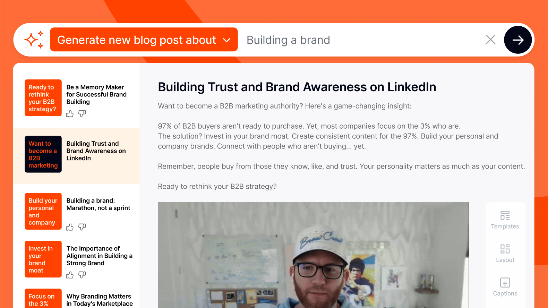This screenshot has width=548, height=308.
Task: Select 'Be a Memory Maker for Successful Brand Building'
Action: 96,94
